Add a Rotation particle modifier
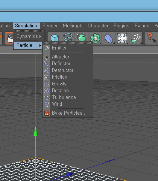 tap(68, 91)
